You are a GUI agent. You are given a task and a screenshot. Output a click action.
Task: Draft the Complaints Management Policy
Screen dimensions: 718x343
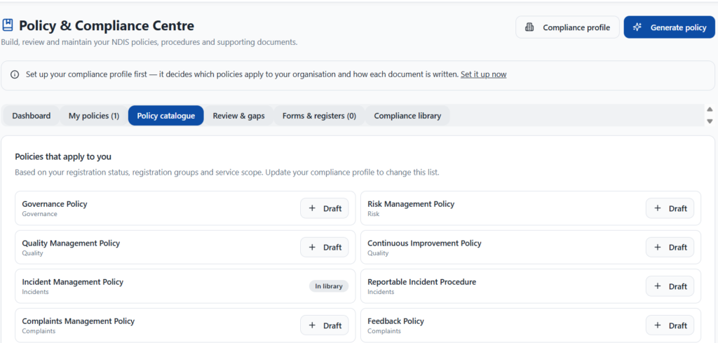(324, 325)
